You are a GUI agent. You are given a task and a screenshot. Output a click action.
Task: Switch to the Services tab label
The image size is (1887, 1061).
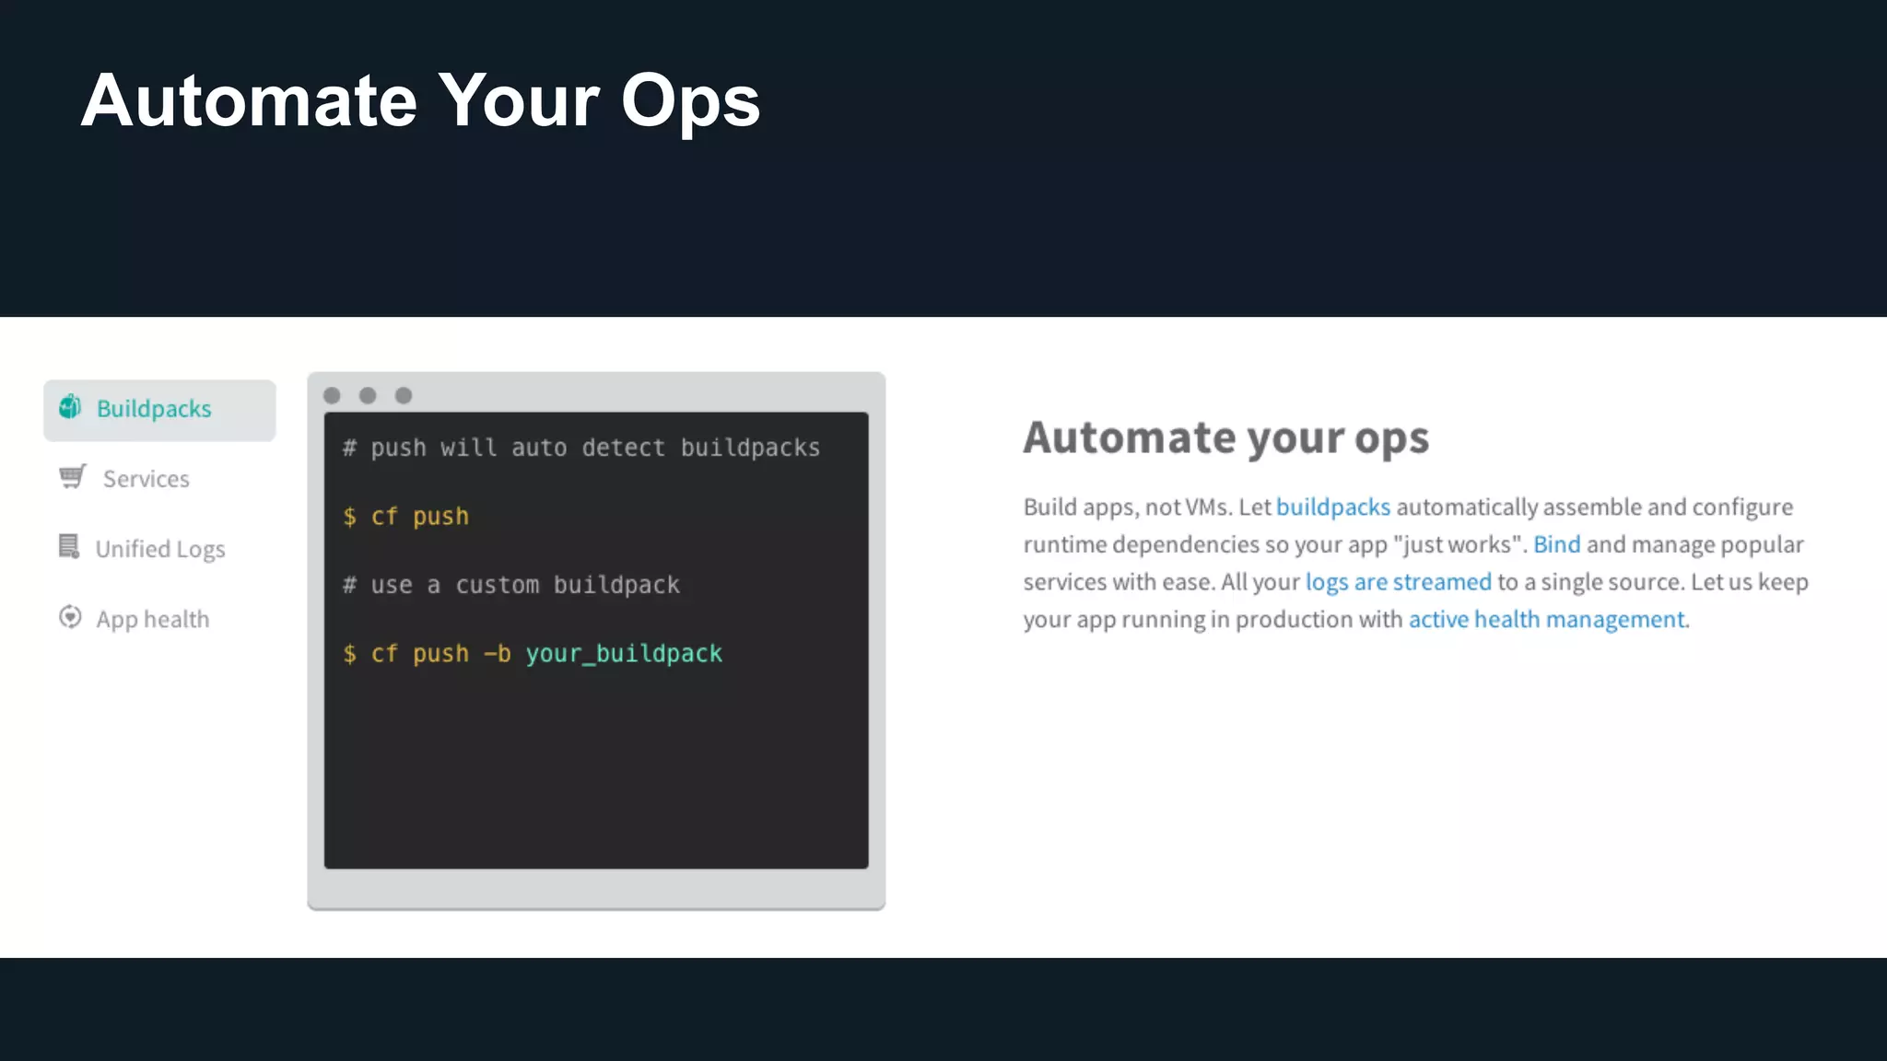[x=146, y=479]
